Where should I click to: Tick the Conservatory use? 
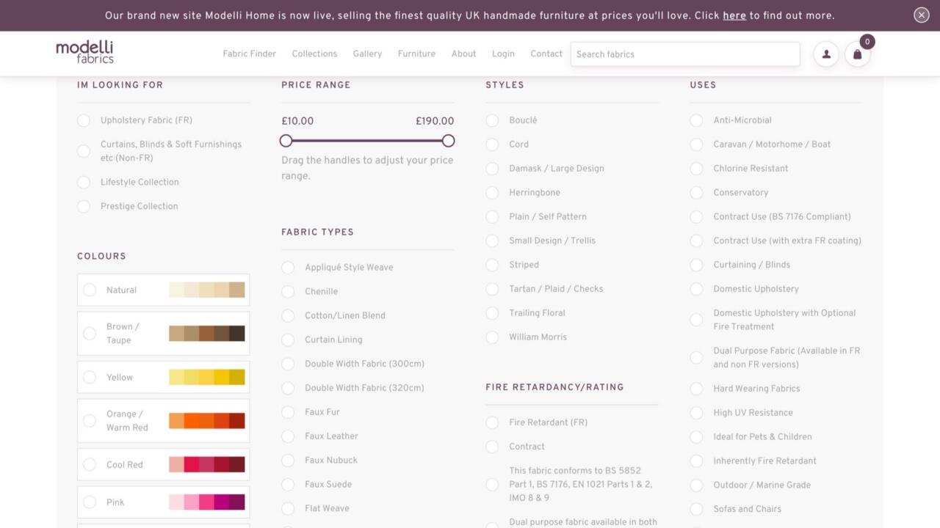696,193
